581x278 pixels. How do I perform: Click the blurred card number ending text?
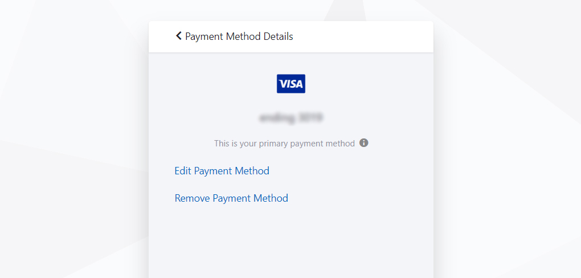coord(291,118)
